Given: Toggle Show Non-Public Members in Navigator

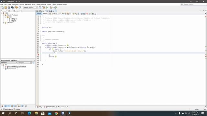Looking at the screenshot, I should 12,106.
